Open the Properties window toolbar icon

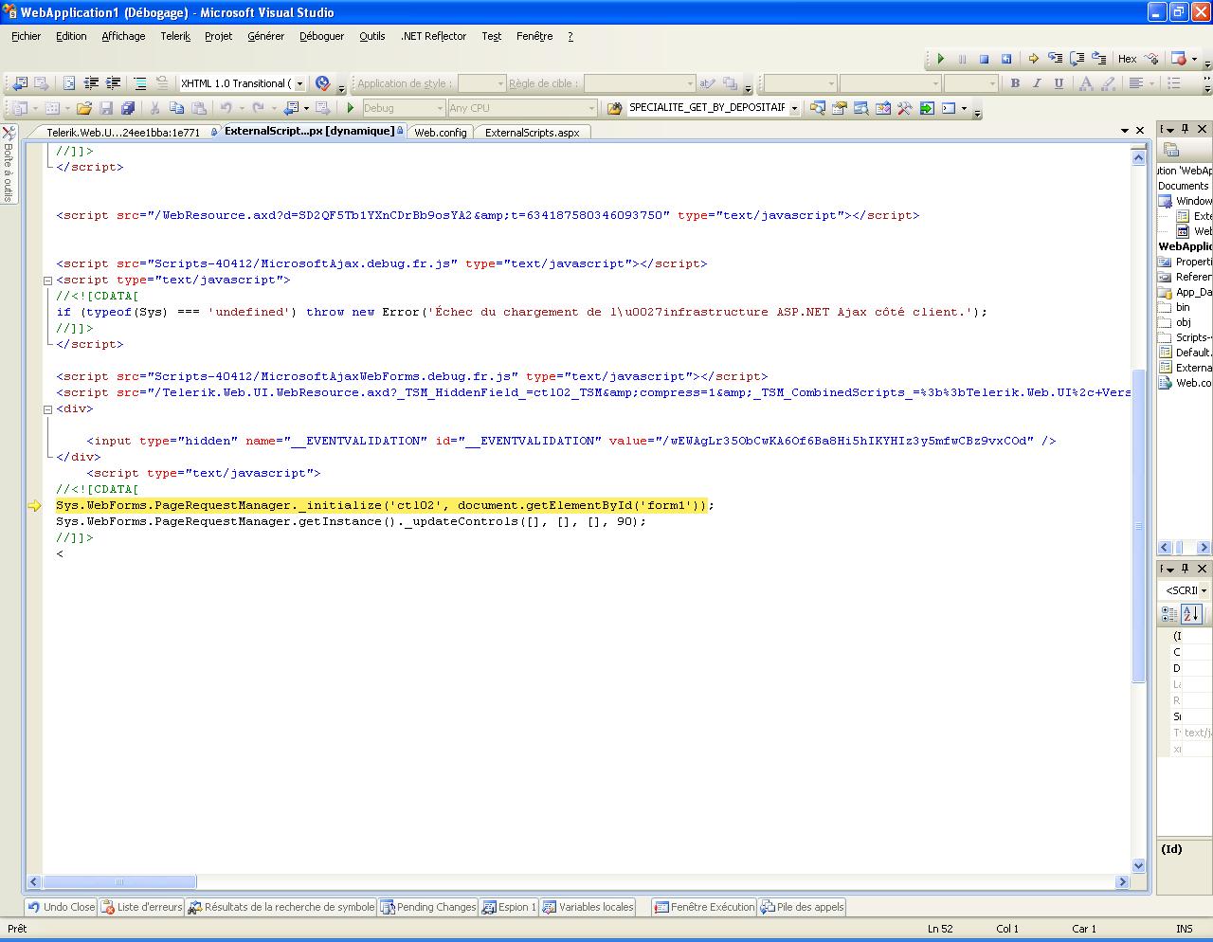click(840, 108)
